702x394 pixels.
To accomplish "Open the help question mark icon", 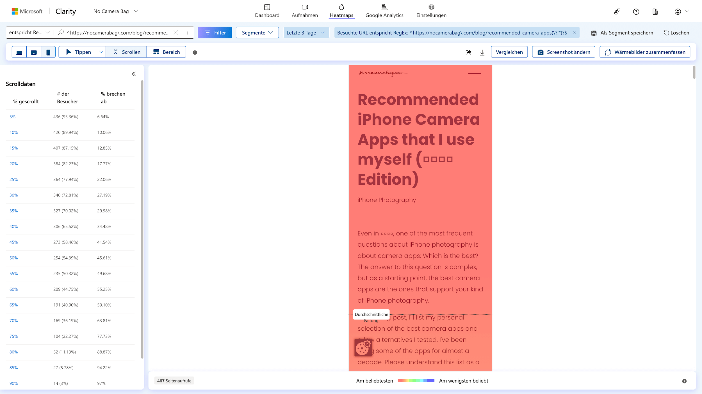I will (x=636, y=11).
